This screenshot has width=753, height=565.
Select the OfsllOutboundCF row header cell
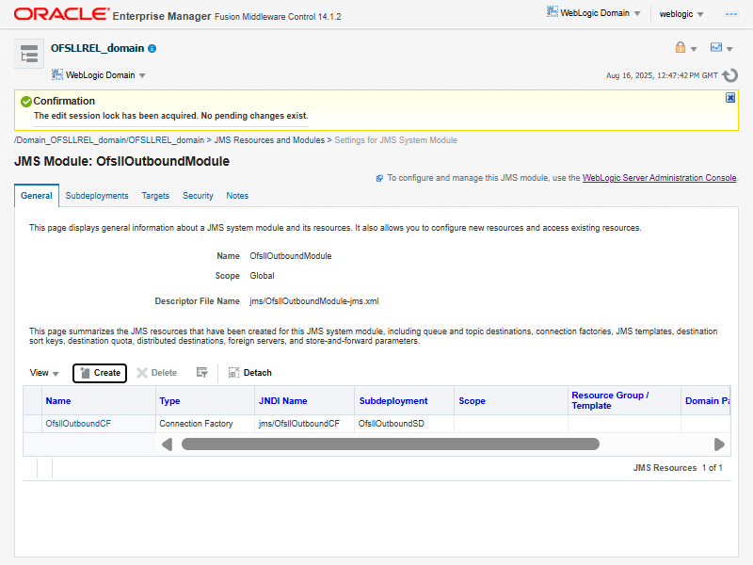[33, 423]
